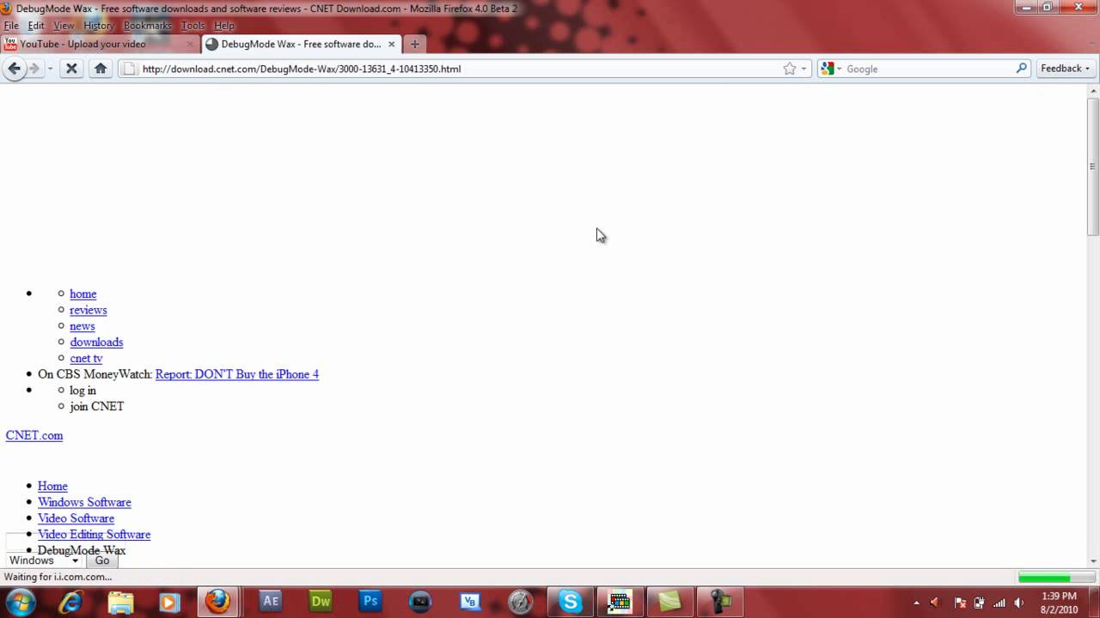
Task: Bookmark this page with the star icon
Action: point(789,69)
